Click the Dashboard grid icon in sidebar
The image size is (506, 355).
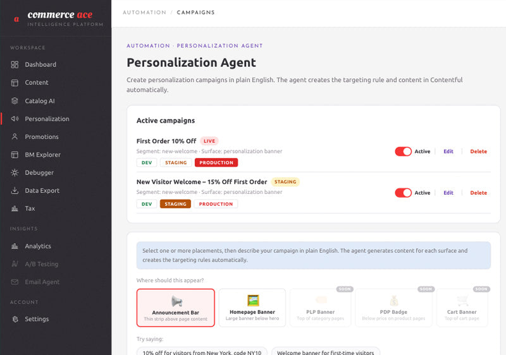[15, 64]
